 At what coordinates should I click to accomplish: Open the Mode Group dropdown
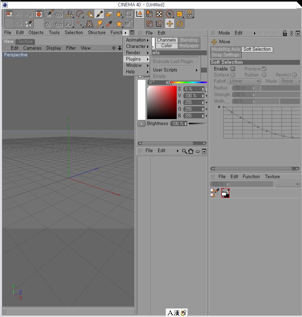tap(289, 81)
